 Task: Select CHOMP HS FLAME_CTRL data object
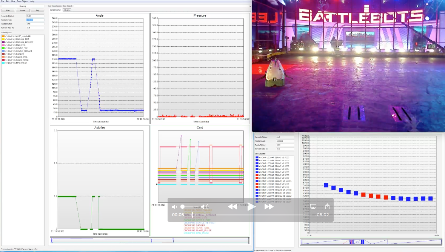pyautogui.click(x=15, y=57)
